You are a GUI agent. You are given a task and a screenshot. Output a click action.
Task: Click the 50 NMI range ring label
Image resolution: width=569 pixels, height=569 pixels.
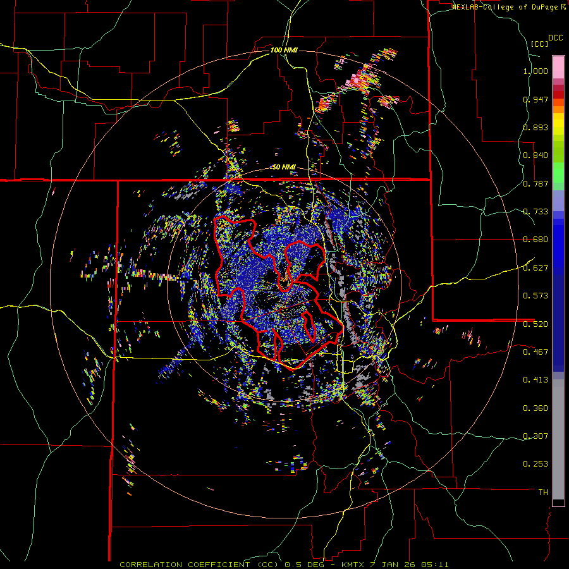[284, 167]
